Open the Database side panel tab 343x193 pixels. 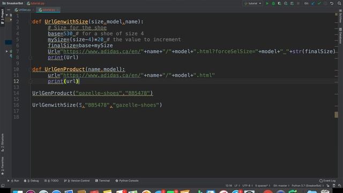pyautogui.click(x=340, y=35)
